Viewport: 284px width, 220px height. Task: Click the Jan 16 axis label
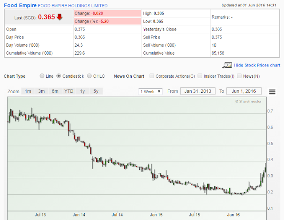pos(233,215)
